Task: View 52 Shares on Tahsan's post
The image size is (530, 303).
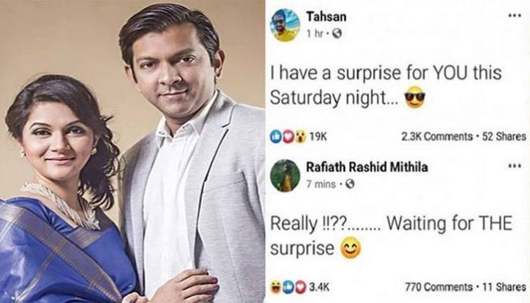Action: [504, 137]
